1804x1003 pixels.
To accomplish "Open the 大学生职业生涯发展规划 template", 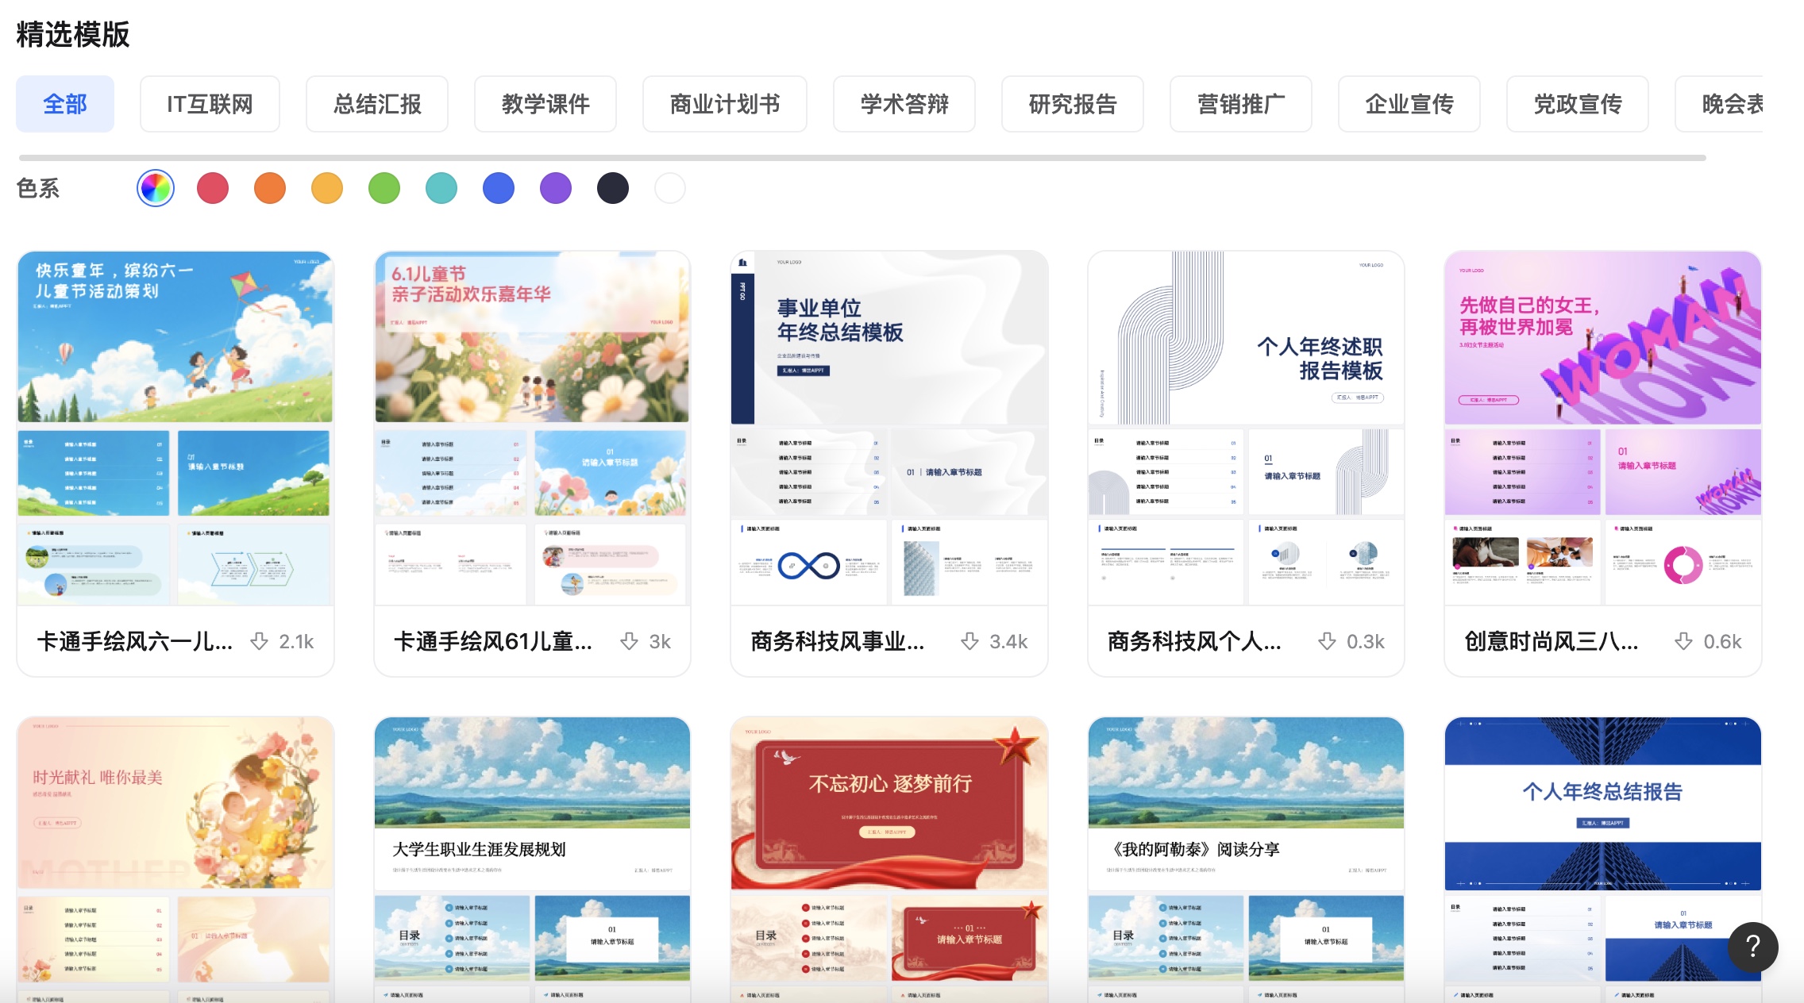I will 532,859.
